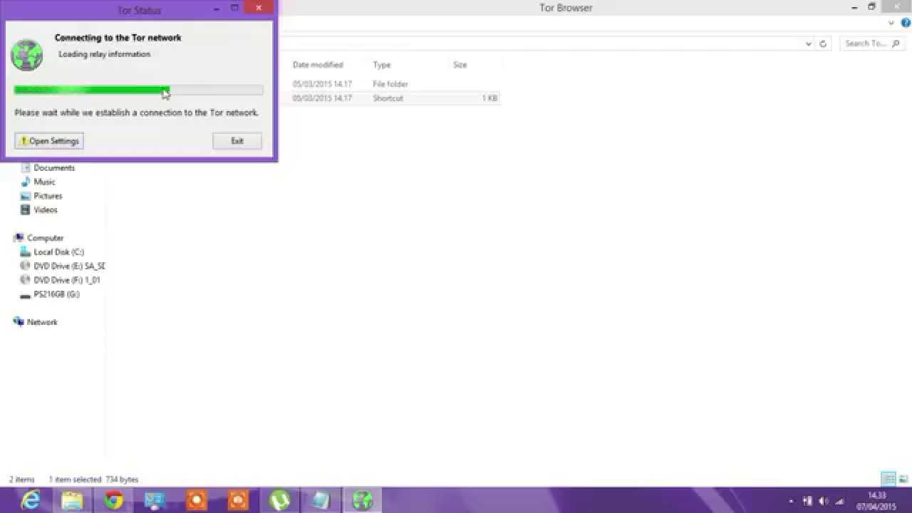Open the first orange taskbar icon
The height and width of the screenshot is (513, 912).
196,500
